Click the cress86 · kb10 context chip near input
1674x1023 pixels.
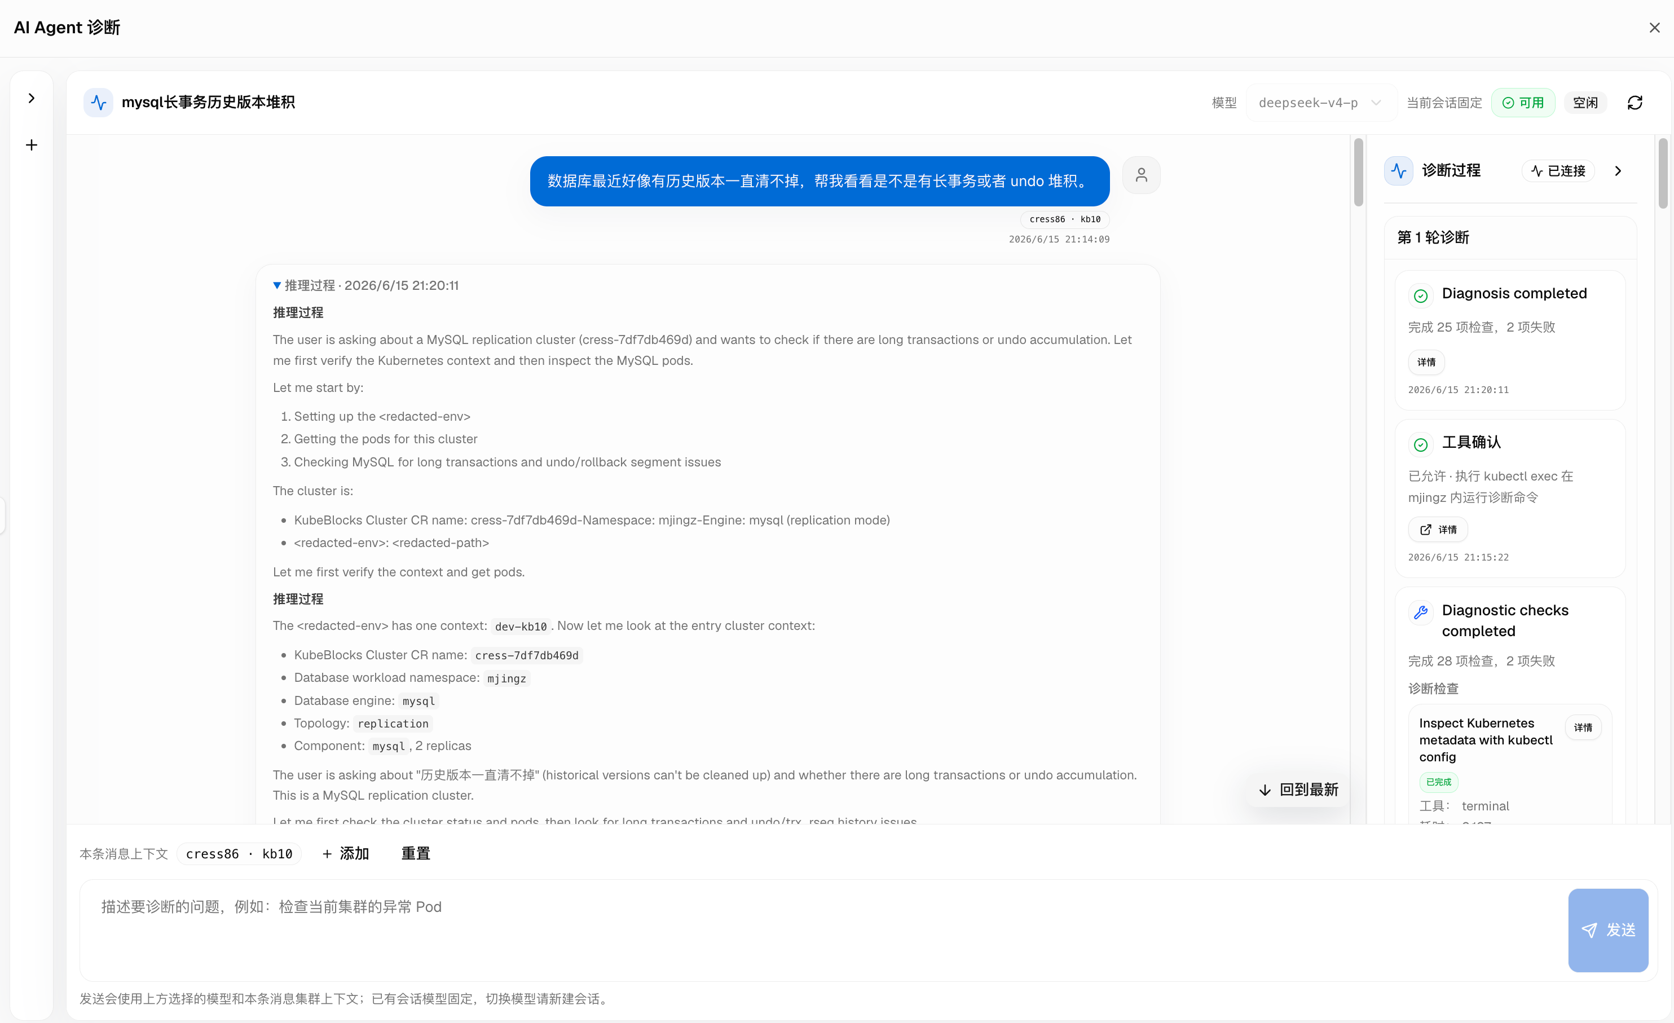tap(239, 854)
